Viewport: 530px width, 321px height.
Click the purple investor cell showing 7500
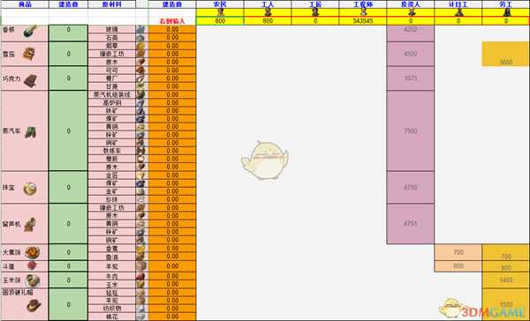[411, 131]
